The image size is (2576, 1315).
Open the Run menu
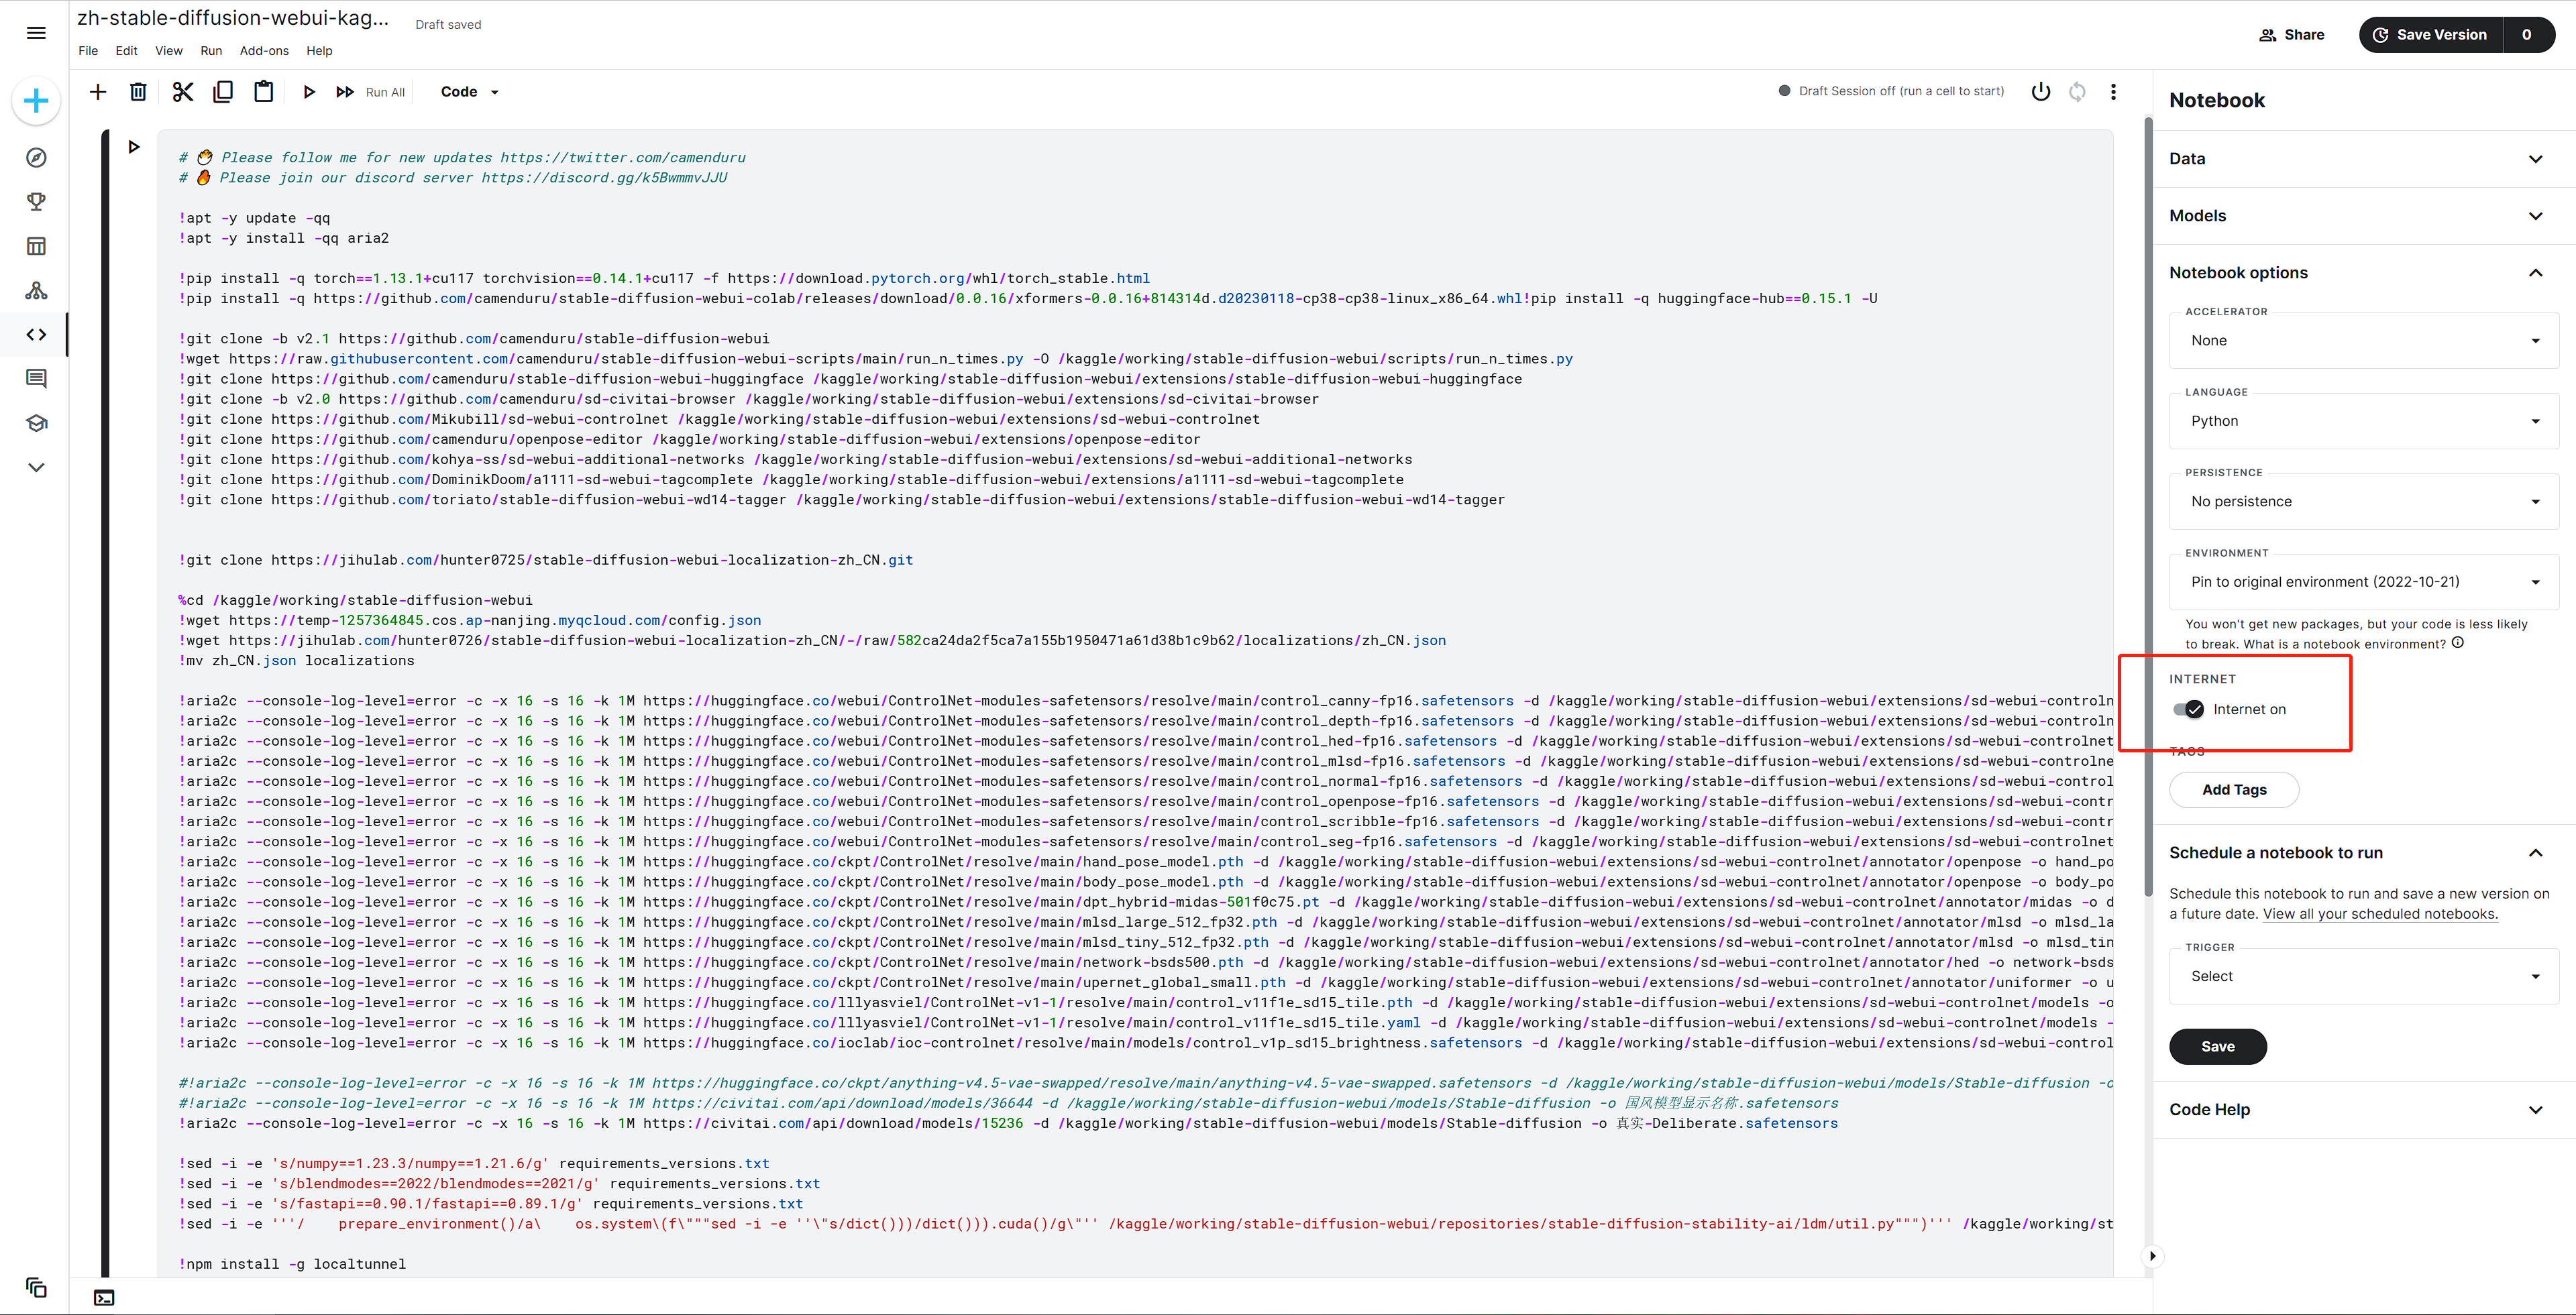[211, 51]
